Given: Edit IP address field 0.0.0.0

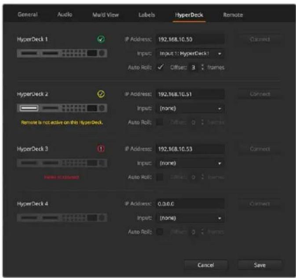Looking at the screenshot, I should (190, 204).
